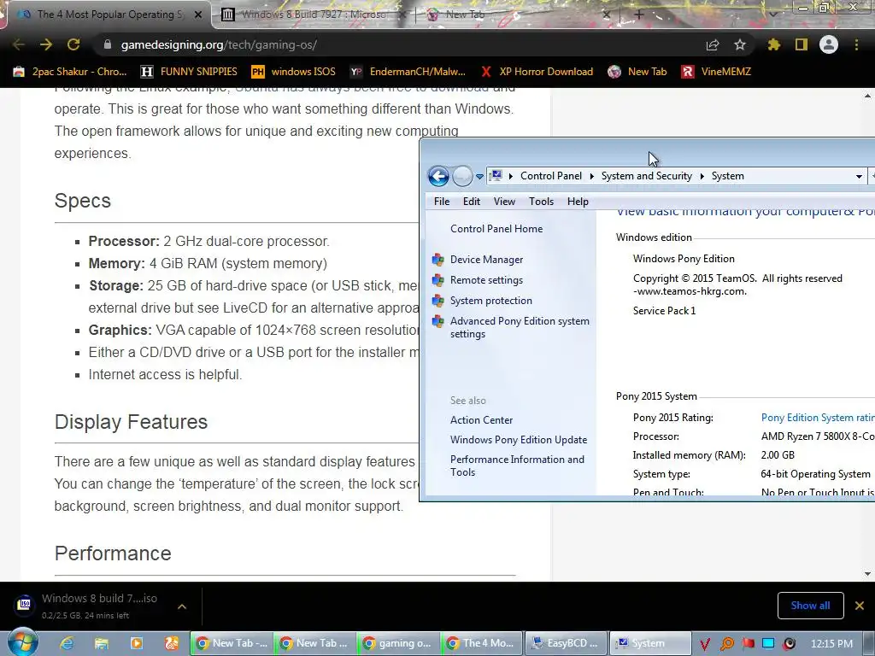This screenshot has width=875, height=656.
Task: Click the System protection shield icon
Action: [x=438, y=301]
